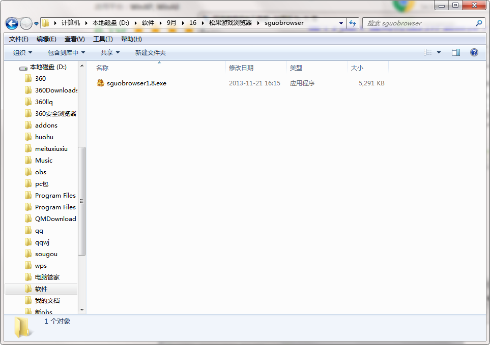Screen dimensions: 490x345
Task: Click the navigation tree scrollbar thumb
Action: (x=82, y=201)
